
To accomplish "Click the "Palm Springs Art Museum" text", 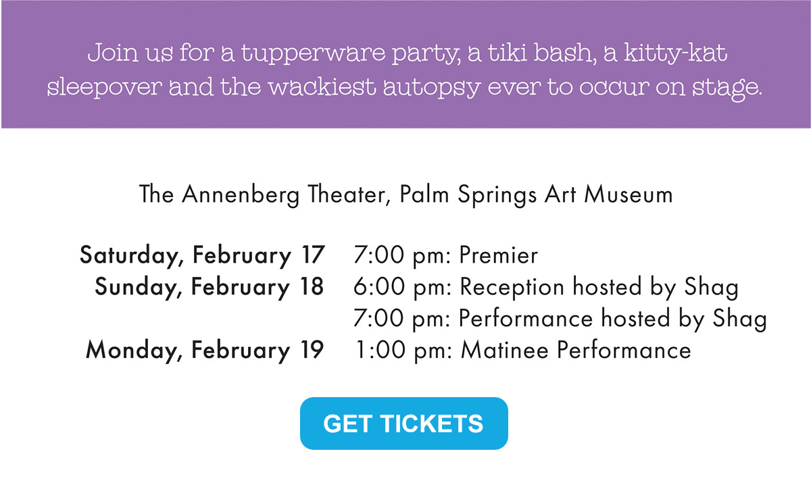I will [x=536, y=195].
